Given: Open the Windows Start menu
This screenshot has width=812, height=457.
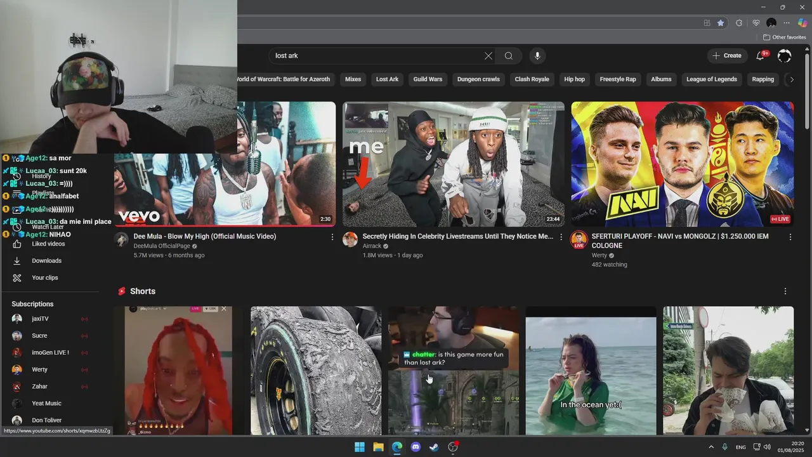Looking at the screenshot, I should tap(360, 447).
